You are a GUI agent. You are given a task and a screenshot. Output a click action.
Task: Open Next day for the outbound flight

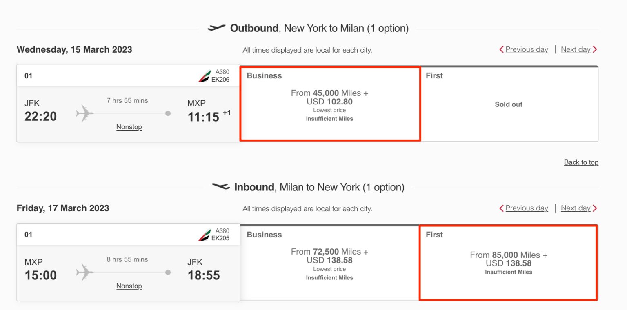(577, 49)
